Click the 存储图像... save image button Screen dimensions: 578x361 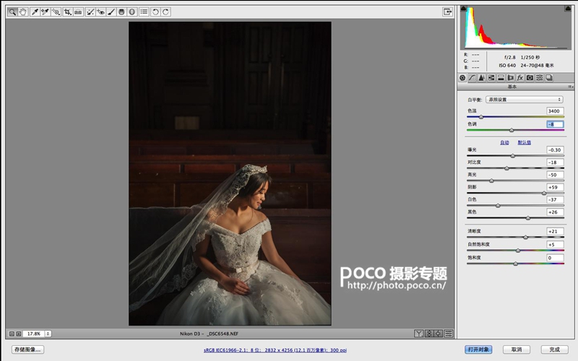pyautogui.click(x=27, y=349)
